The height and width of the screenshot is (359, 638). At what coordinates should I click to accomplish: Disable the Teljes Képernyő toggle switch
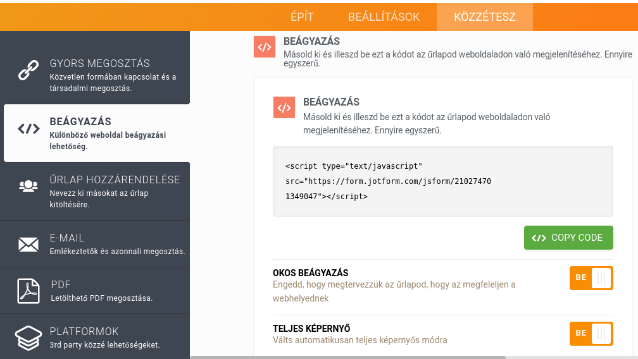(591, 333)
